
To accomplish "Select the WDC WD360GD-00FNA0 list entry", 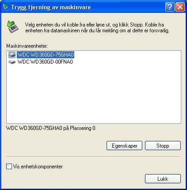I will coord(45,62).
